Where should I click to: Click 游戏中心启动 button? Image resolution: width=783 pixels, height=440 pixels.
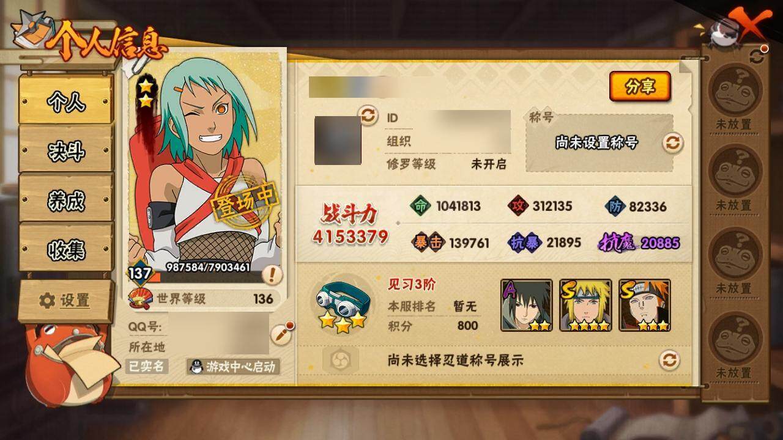pos(233,367)
